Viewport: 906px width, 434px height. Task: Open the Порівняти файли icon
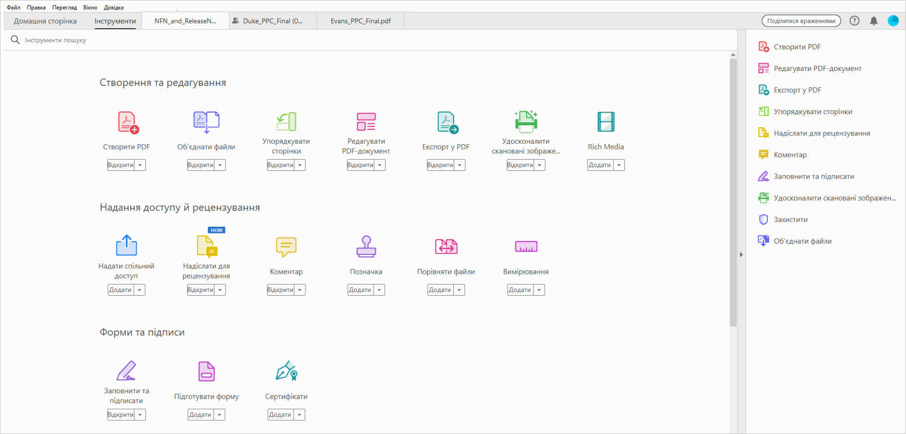pyautogui.click(x=446, y=247)
